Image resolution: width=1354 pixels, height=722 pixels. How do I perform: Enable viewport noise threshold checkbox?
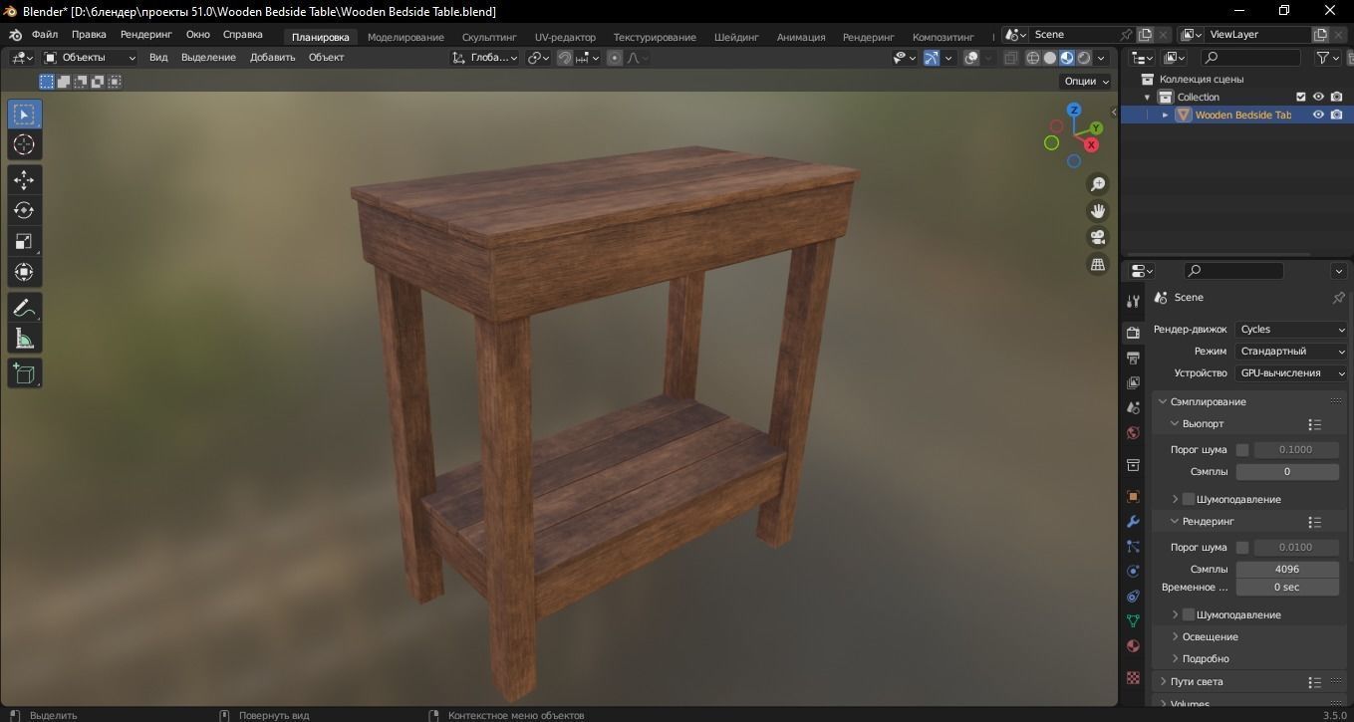coord(1242,450)
